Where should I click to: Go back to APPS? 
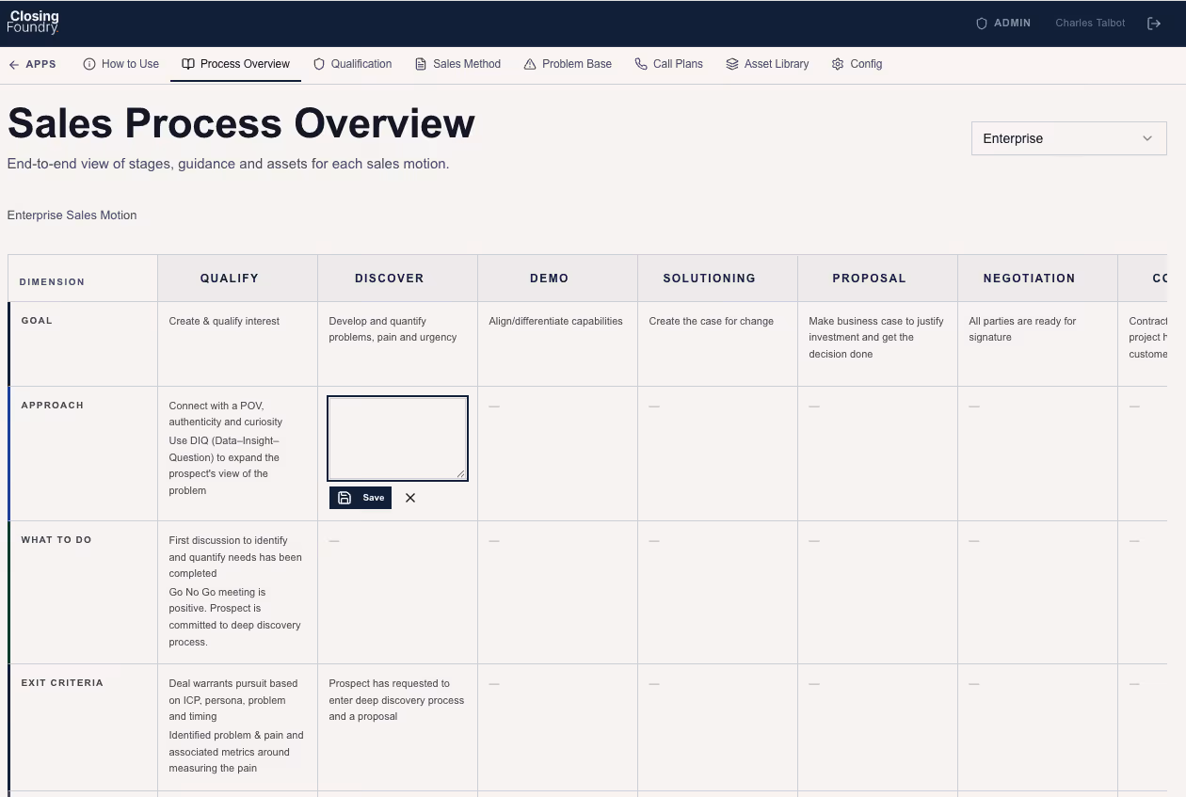pos(32,64)
